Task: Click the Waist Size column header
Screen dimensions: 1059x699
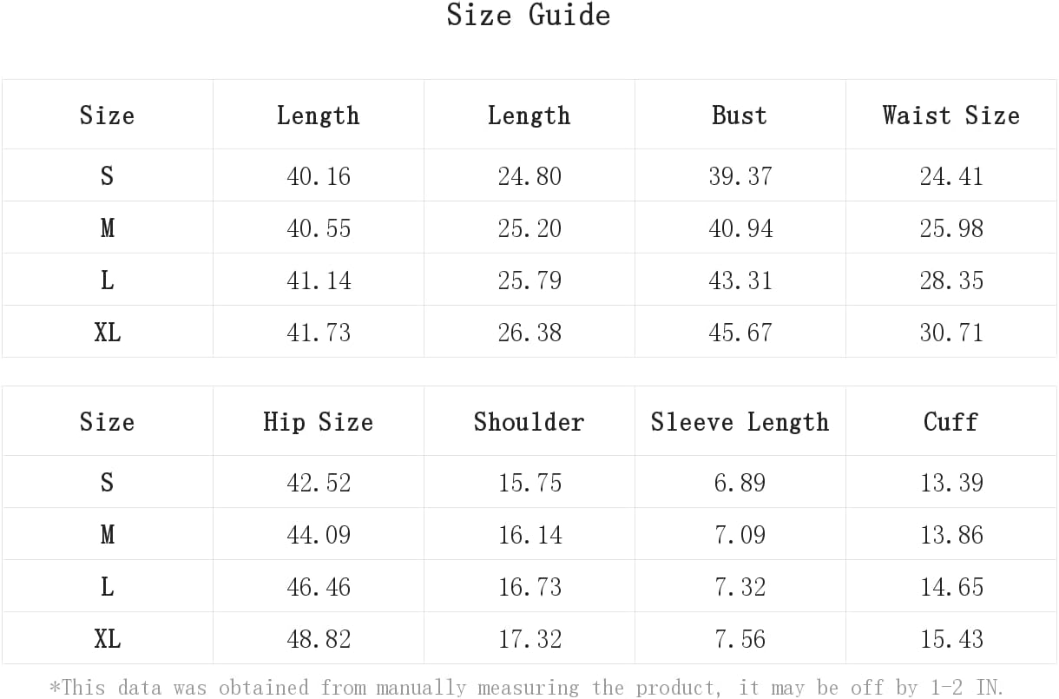Action: 951,115
